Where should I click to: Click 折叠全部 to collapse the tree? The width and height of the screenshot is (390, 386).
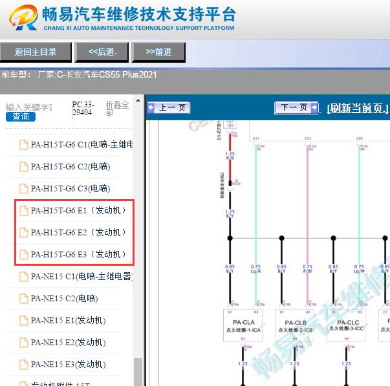point(117,109)
